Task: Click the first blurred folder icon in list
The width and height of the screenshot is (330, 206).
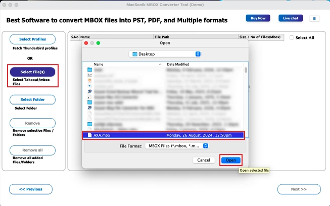Action: 89,70
